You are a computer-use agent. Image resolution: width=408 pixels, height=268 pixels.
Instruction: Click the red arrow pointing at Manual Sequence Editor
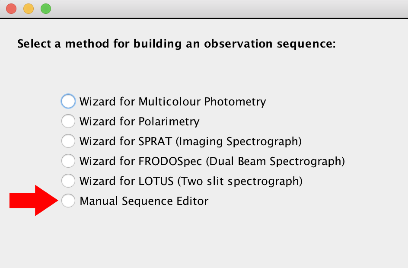34,201
